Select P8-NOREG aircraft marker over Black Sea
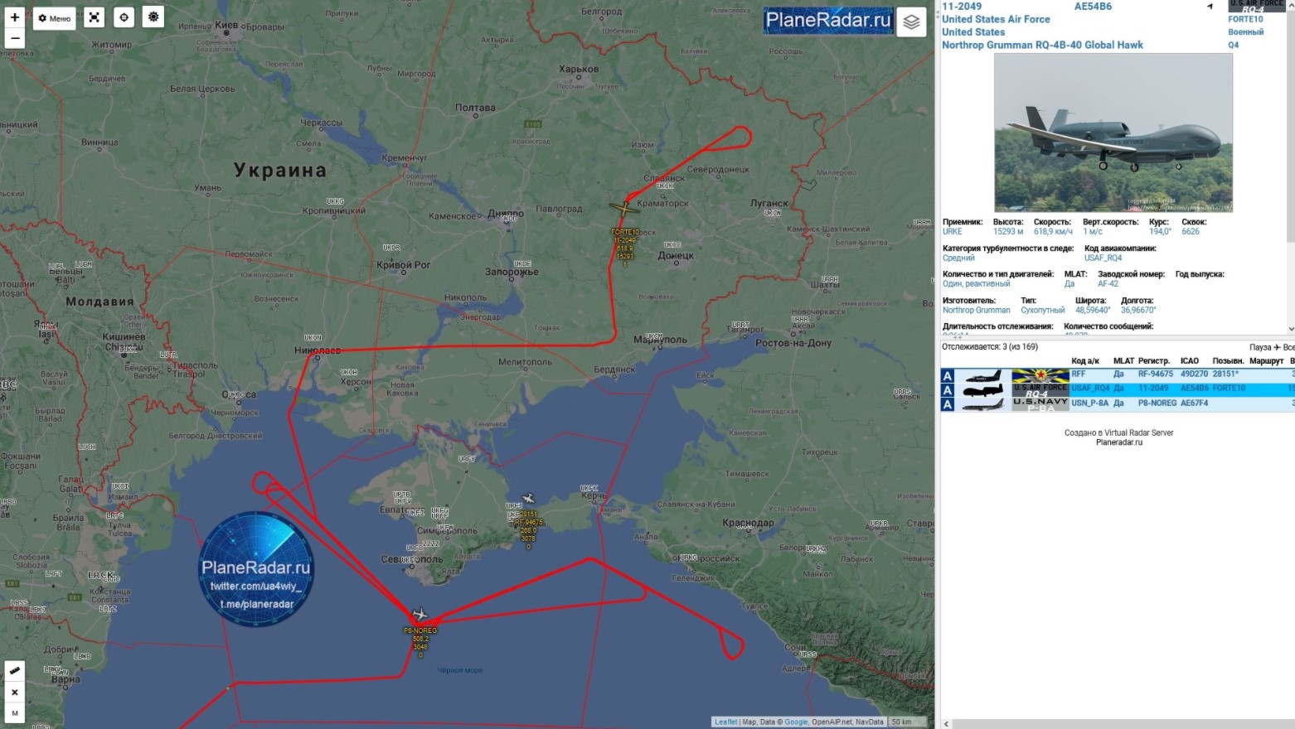 coord(420,615)
